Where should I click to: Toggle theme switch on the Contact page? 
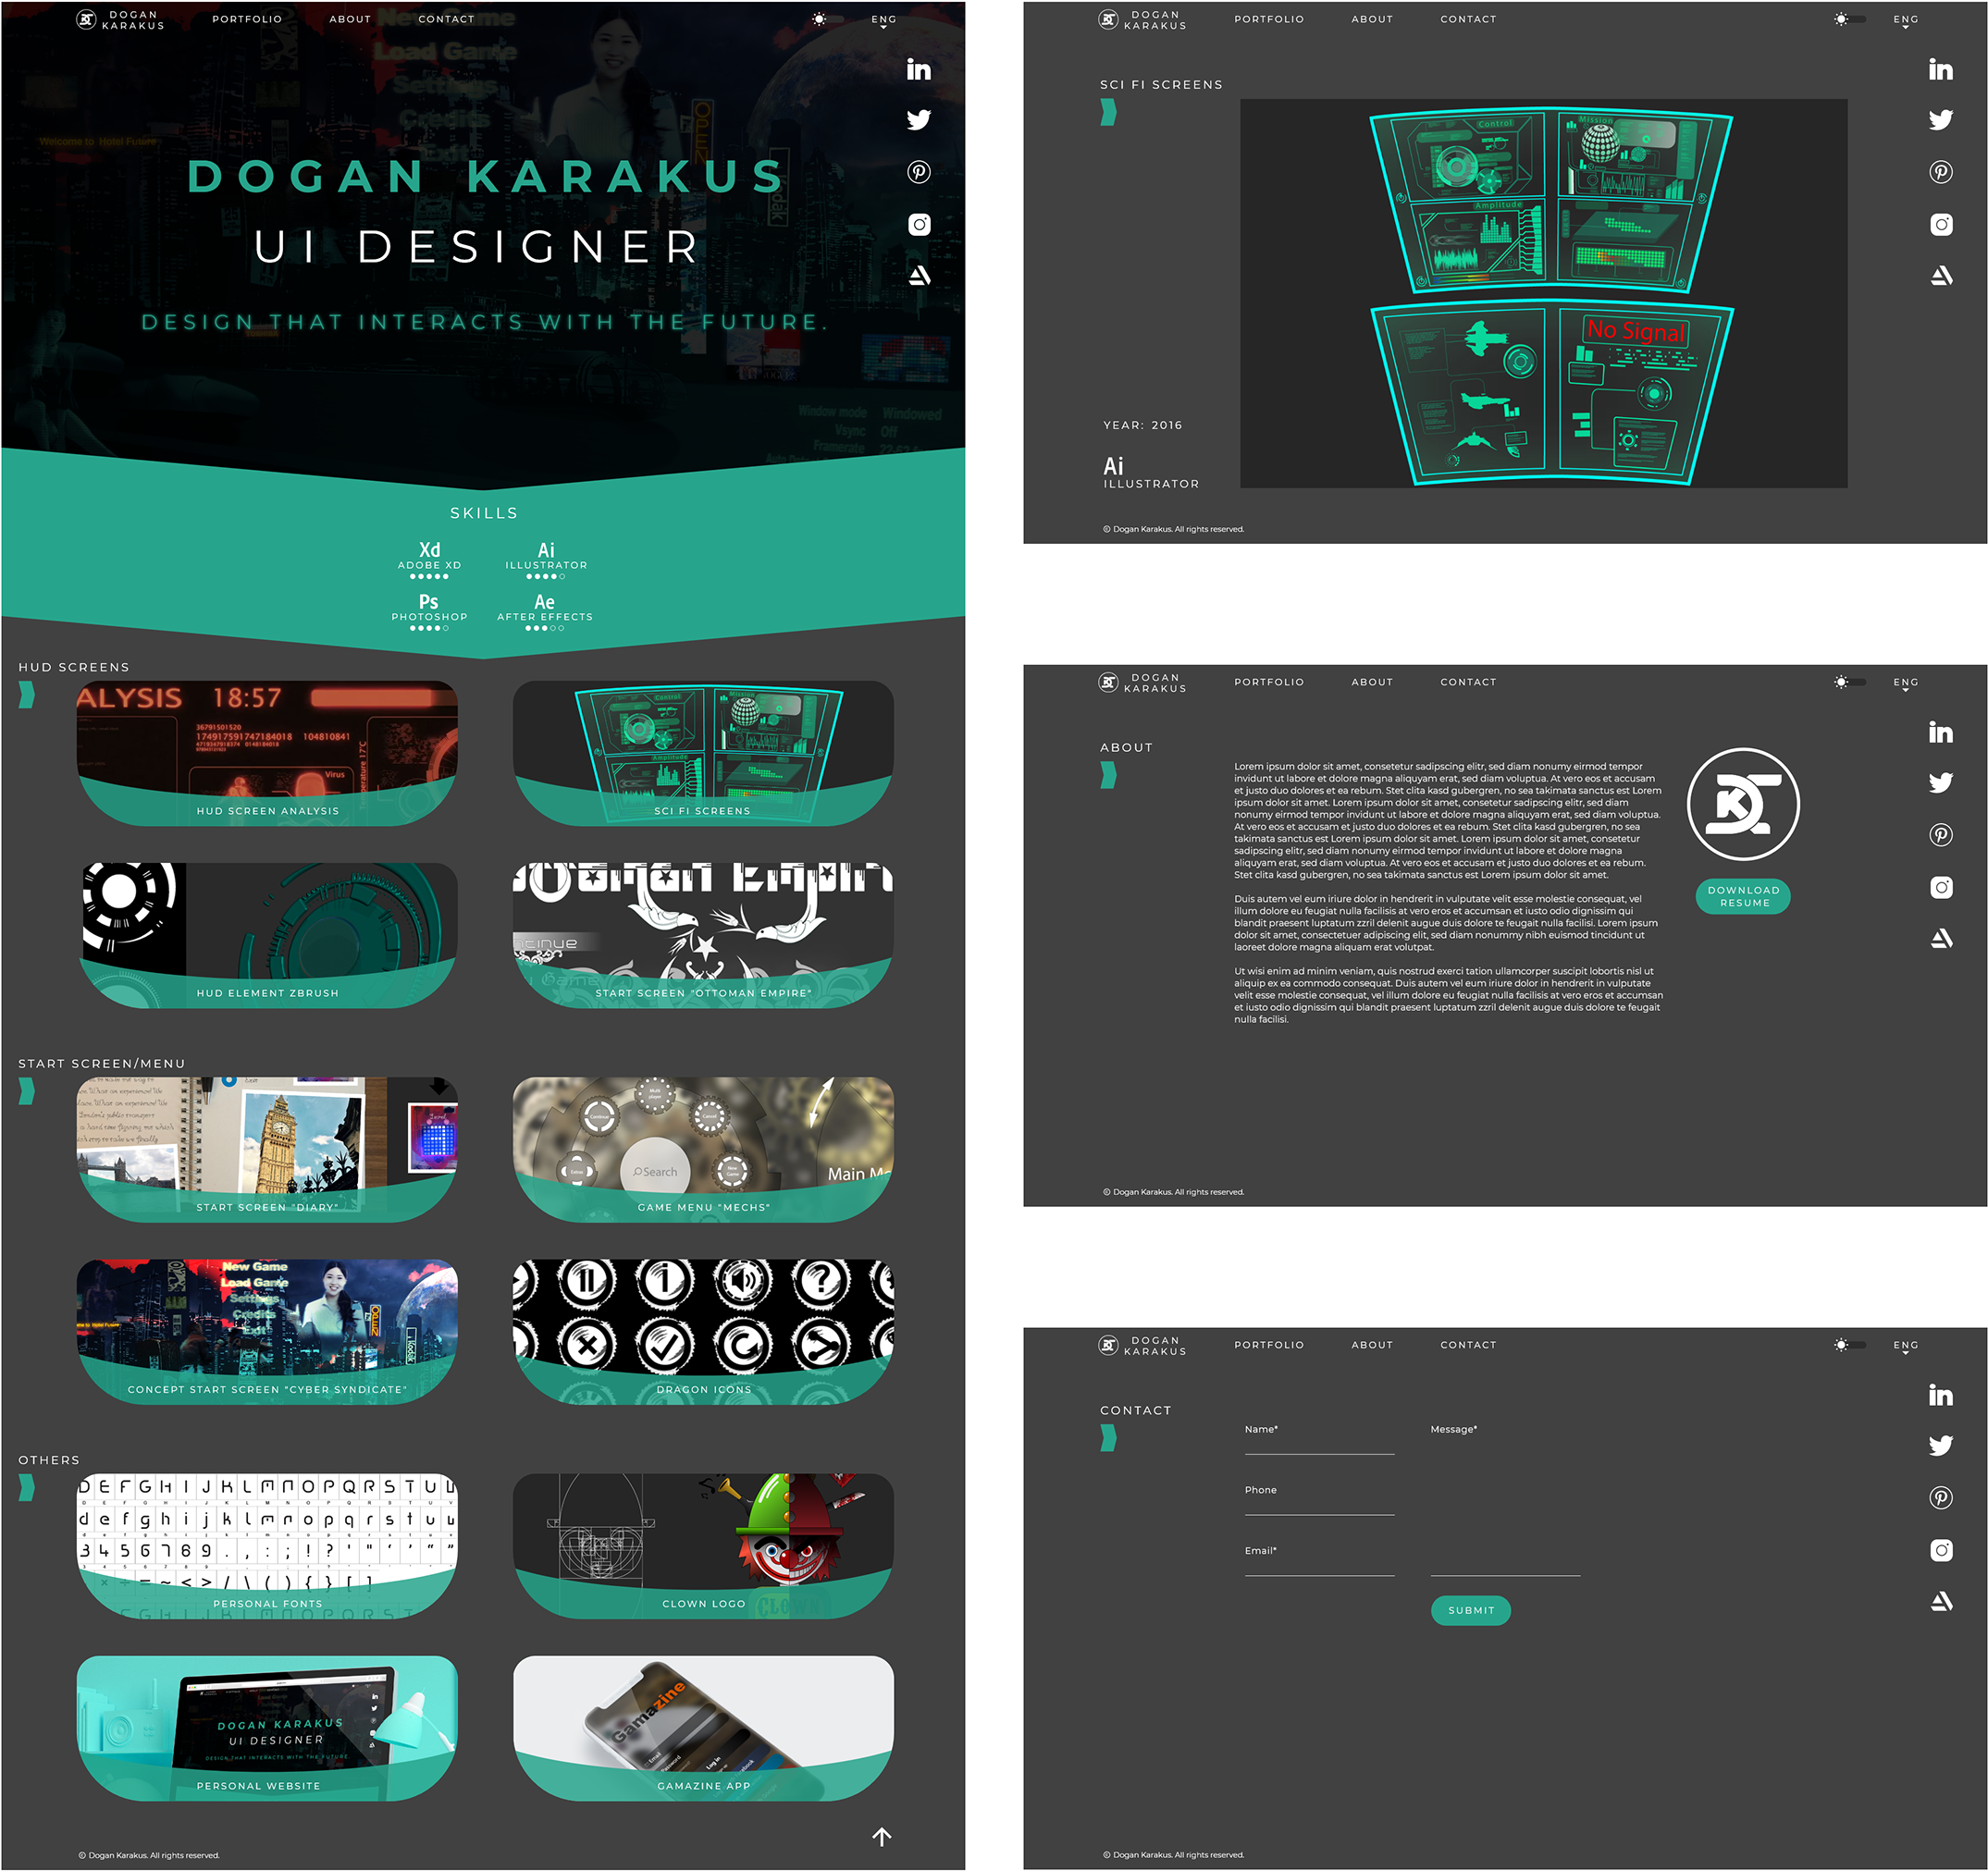pos(1849,1345)
